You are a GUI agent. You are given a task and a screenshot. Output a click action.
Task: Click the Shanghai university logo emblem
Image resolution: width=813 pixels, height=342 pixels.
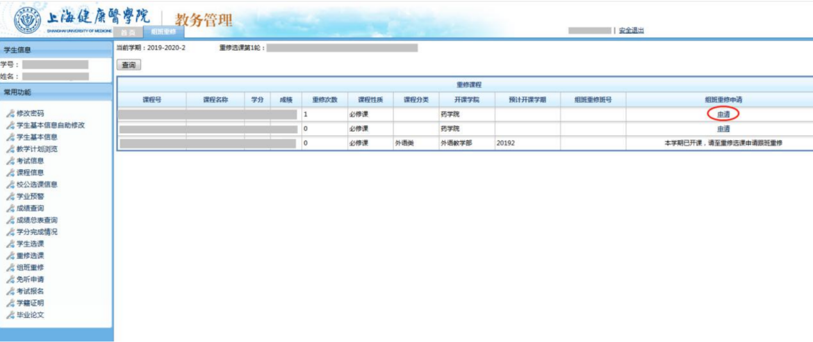tap(27, 20)
